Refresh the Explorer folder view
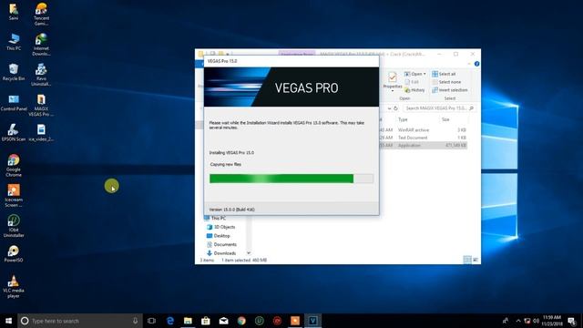The image size is (583, 328). (x=395, y=108)
